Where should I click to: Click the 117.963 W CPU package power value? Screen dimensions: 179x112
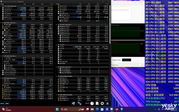tap(23, 91)
